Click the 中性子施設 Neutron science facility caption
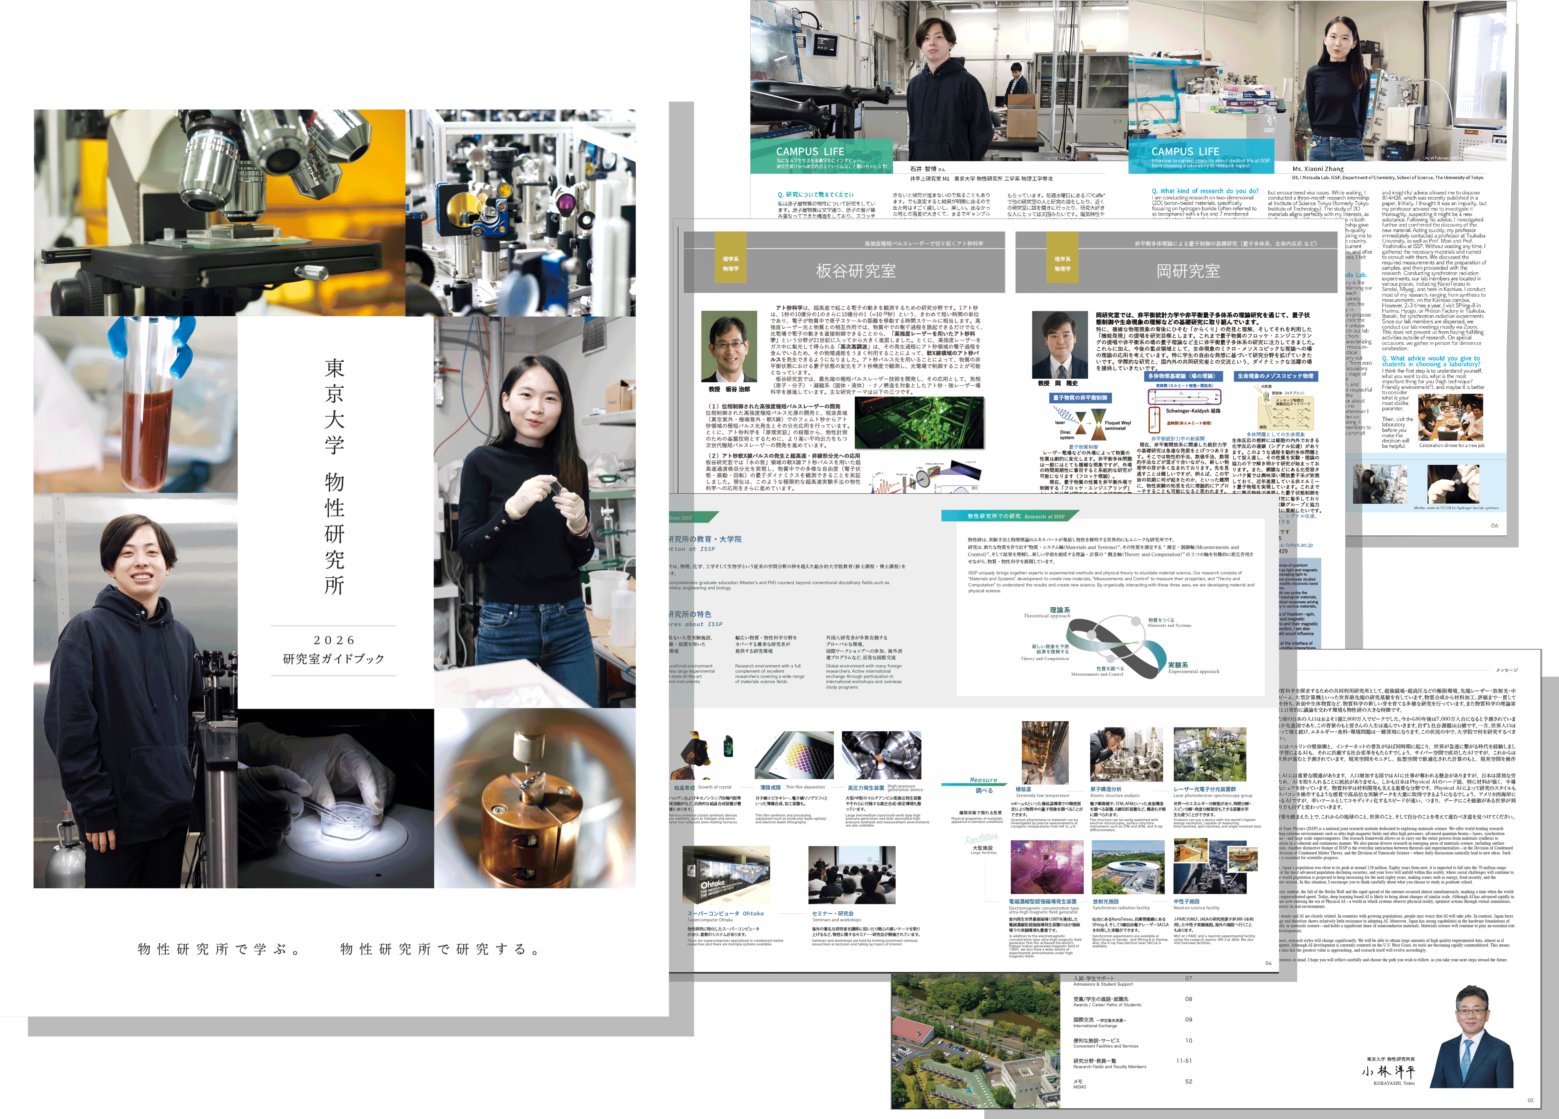The image size is (1559, 1119). tap(1197, 904)
